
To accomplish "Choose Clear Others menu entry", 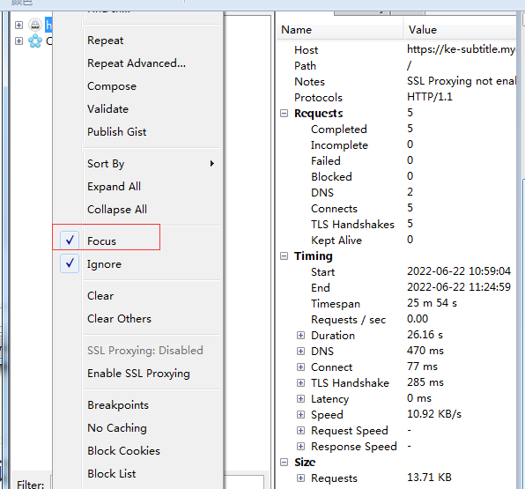I will coord(119,319).
